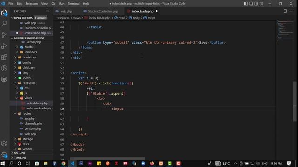Click the editor horizontal scrollbar
Screen dimensions: 298x167
point(108,158)
